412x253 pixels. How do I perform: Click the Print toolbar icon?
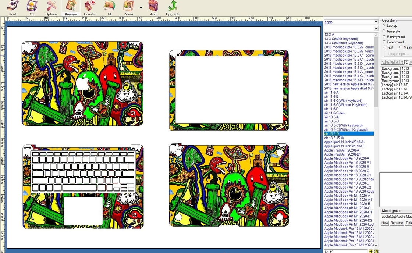pos(13,8)
